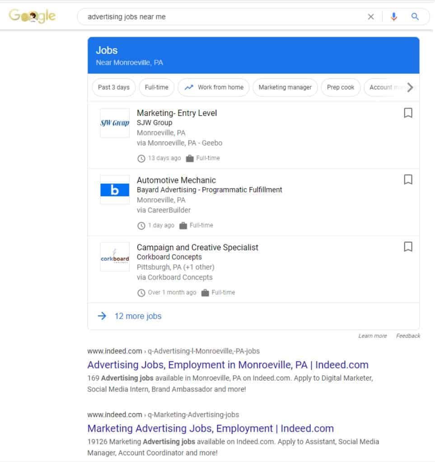
Task: Open the Bayard Advertising logo thumbnail
Action: tap(115, 190)
